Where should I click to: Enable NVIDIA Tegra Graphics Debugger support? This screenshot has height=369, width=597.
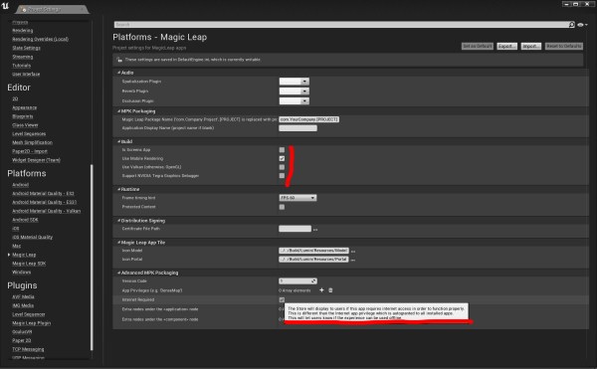click(x=282, y=176)
